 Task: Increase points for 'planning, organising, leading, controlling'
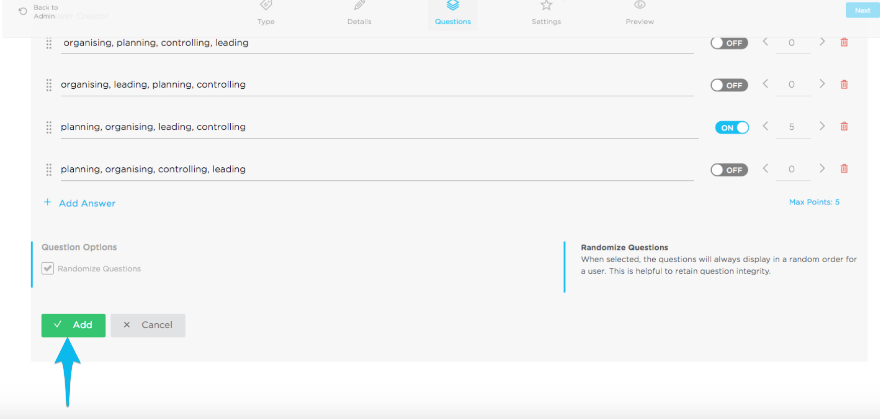click(x=822, y=126)
